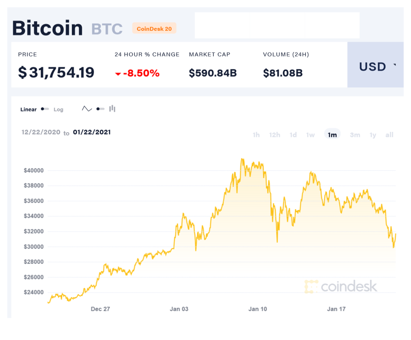Click the coindesk watermark logo

[x=341, y=286]
